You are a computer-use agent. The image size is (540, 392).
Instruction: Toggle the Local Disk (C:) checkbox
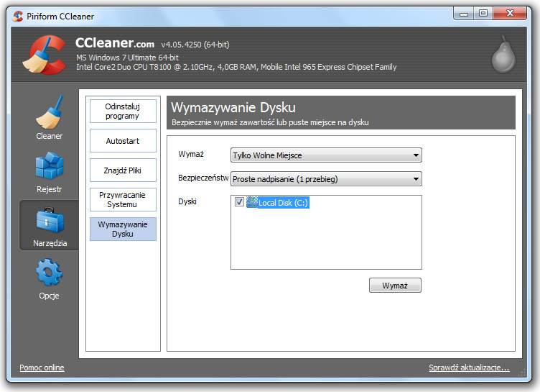pos(239,202)
